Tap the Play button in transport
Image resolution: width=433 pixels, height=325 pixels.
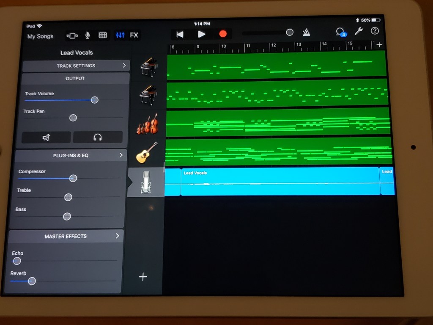click(202, 34)
